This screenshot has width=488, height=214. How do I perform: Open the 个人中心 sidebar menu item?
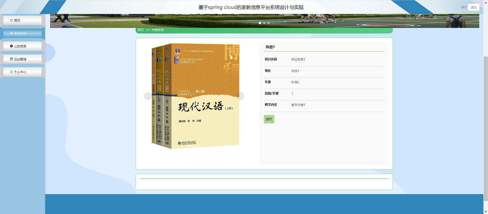[x=23, y=72]
